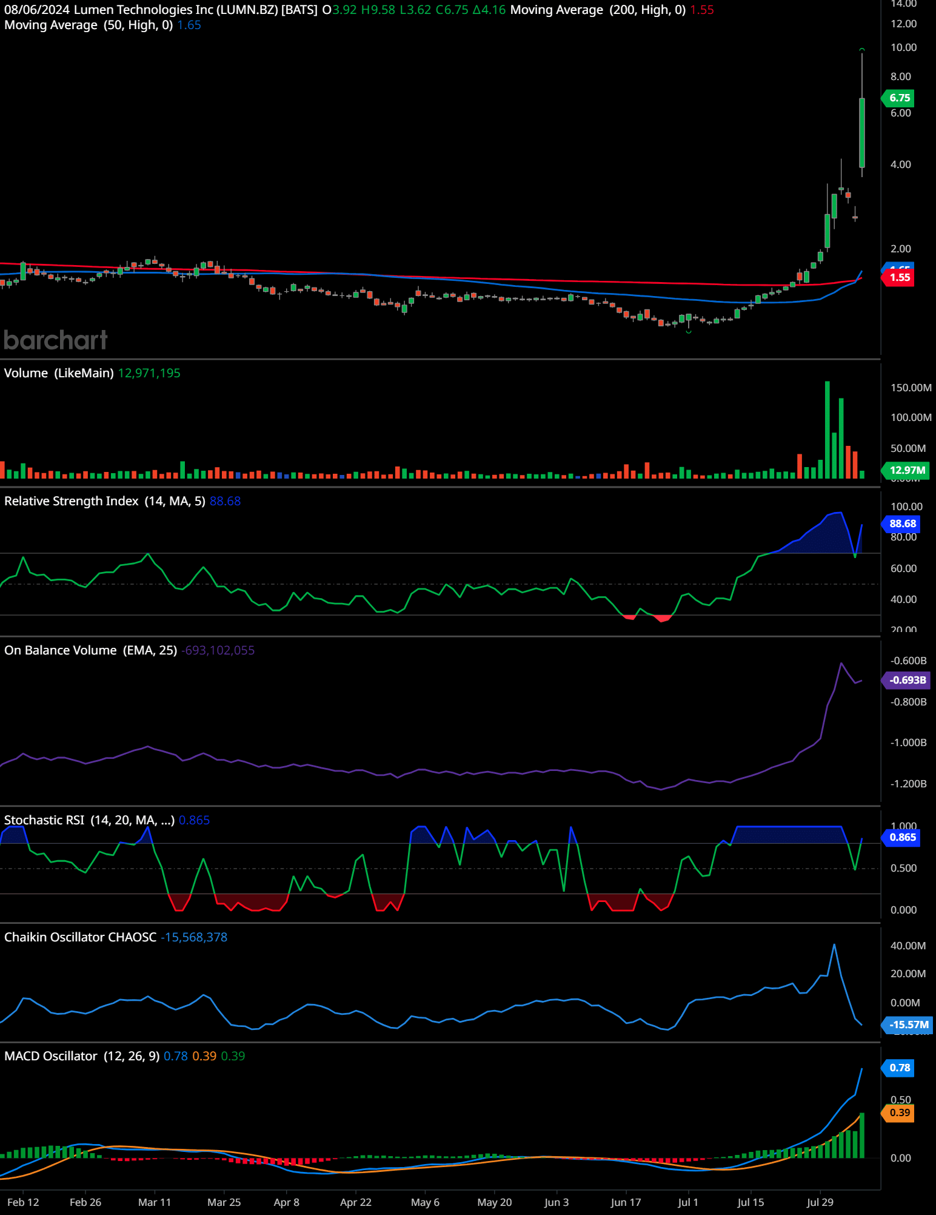The image size is (936, 1215).
Task: Click the tallest green volume bar
Action: click(827, 429)
